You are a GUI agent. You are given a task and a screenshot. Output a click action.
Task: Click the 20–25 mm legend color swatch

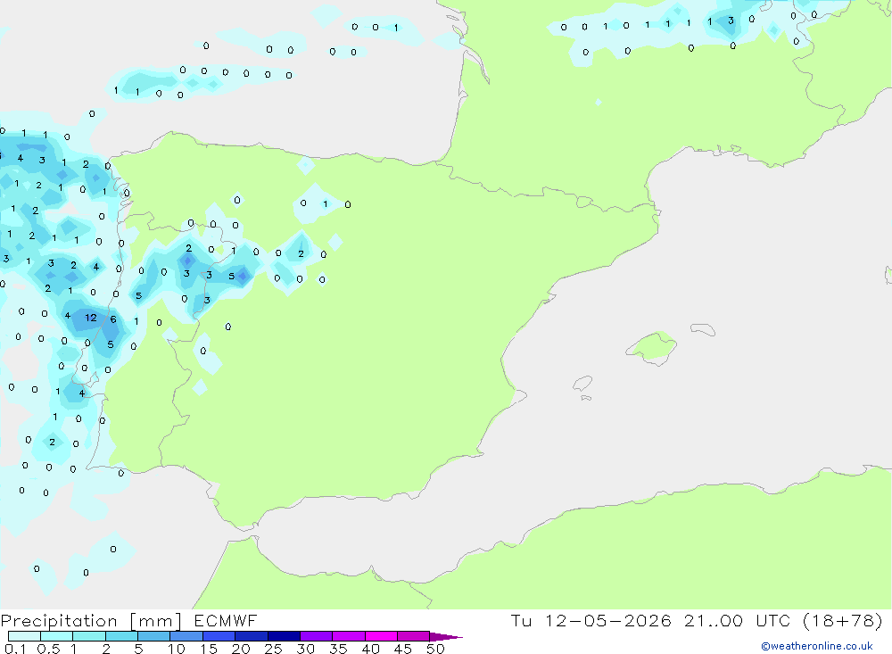click(x=252, y=636)
